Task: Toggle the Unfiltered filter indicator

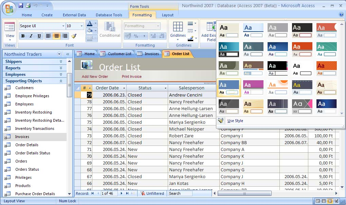Action: pos(152,193)
